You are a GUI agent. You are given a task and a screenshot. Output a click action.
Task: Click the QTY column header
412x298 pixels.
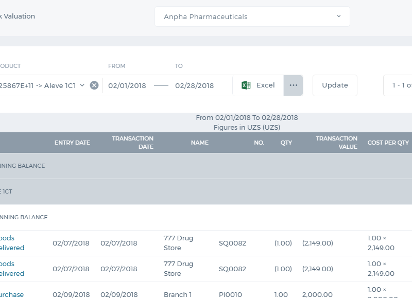coord(286,143)
